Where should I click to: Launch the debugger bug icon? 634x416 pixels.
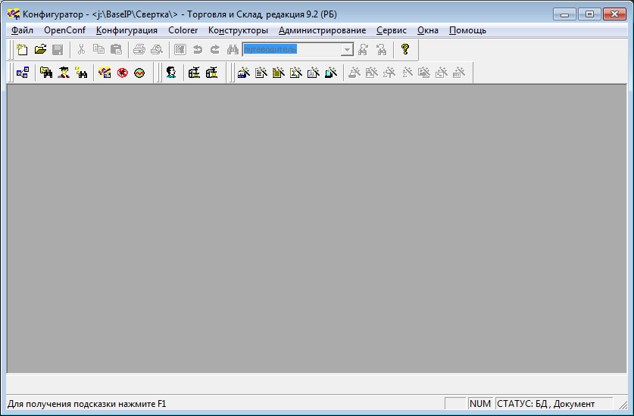click(x=122, y=73)
